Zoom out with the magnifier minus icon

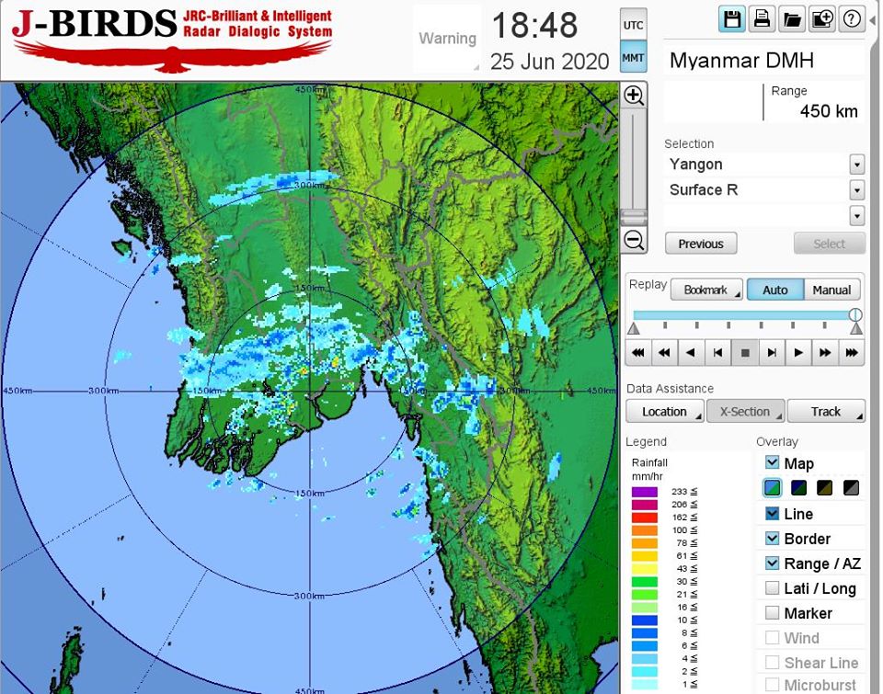633,240
